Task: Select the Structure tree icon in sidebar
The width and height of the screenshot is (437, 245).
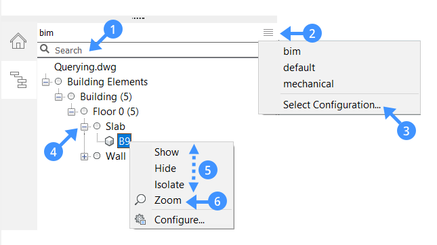Action: point(18,80)
